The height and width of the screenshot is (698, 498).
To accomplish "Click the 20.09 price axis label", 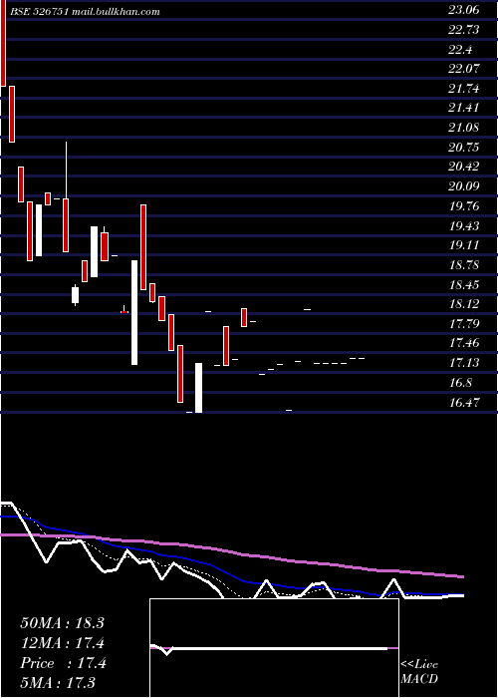I will [x=464, y=186].
